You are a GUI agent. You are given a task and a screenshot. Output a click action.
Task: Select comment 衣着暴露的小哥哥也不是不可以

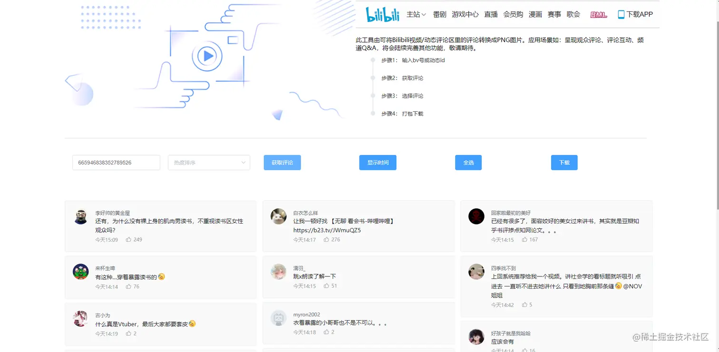[340, 323]
